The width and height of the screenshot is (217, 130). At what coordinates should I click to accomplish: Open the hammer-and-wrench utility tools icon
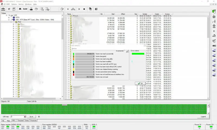coord(9,9)
